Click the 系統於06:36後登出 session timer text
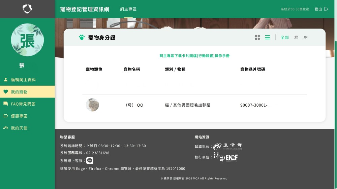Screen dimensions: 337x189 click(295, 9)
